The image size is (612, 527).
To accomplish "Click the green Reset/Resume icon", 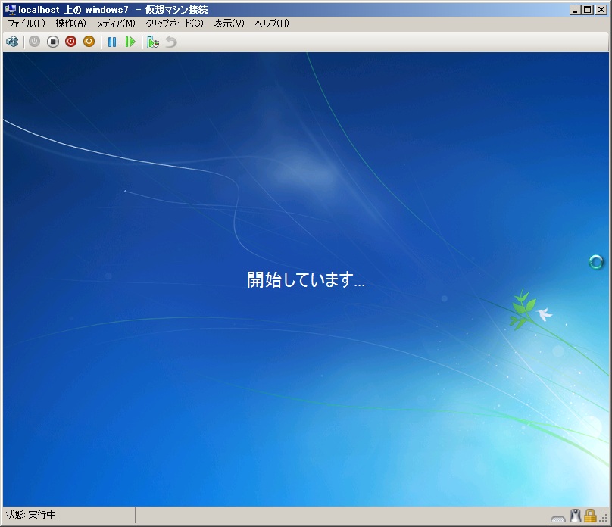I will pos(130,42).
